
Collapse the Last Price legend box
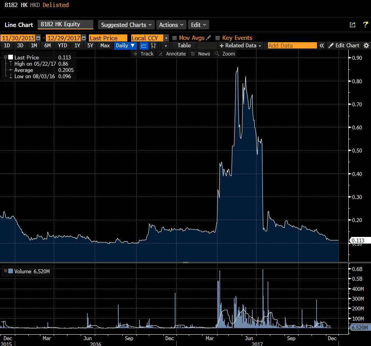click(x=5, y=57)
